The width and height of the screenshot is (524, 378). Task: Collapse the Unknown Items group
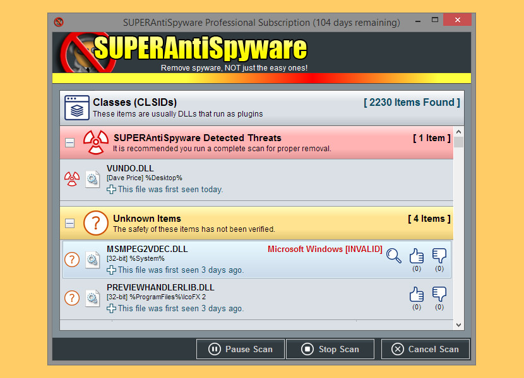(69, 223)
